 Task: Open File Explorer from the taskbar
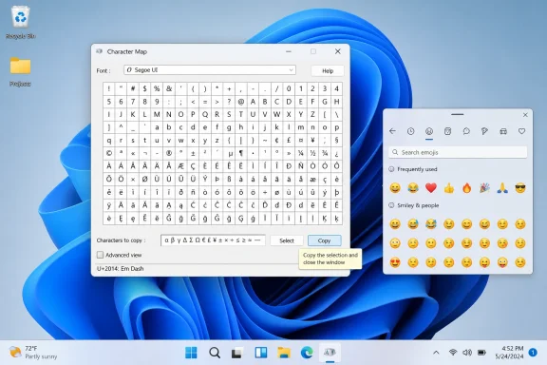[x=284, y=353]
